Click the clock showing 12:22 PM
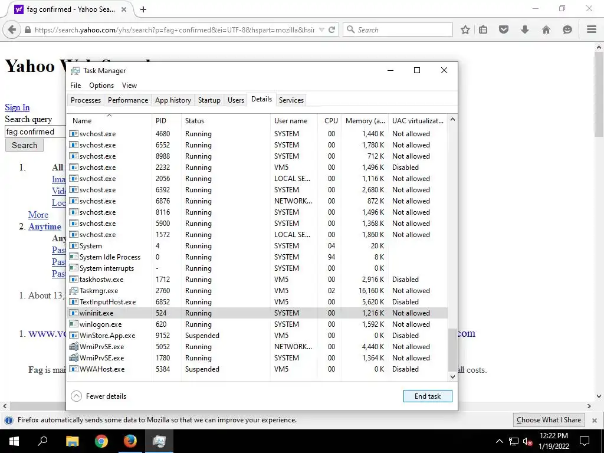 (x=553, y=436)
